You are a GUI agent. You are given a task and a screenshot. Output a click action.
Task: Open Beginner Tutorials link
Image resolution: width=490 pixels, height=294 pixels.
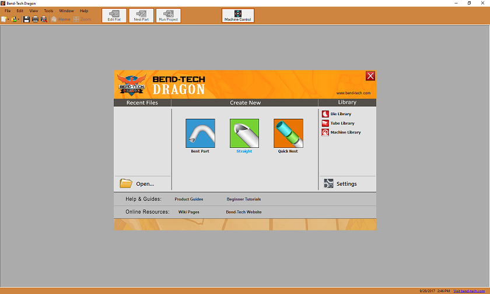coord(244,199)
